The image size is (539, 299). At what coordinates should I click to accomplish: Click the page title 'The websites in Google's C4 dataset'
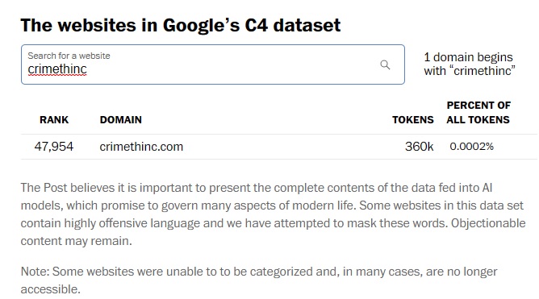(181, 26)
